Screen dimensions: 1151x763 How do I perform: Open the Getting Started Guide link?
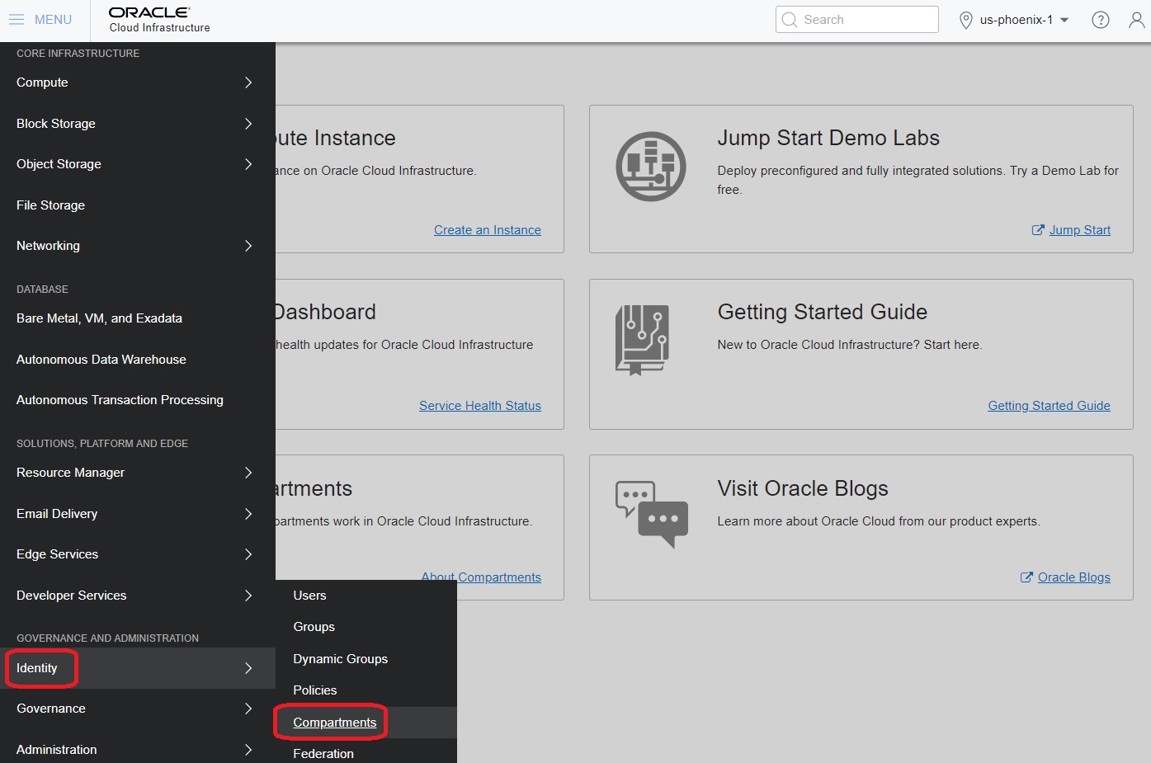pos(1049,406)
